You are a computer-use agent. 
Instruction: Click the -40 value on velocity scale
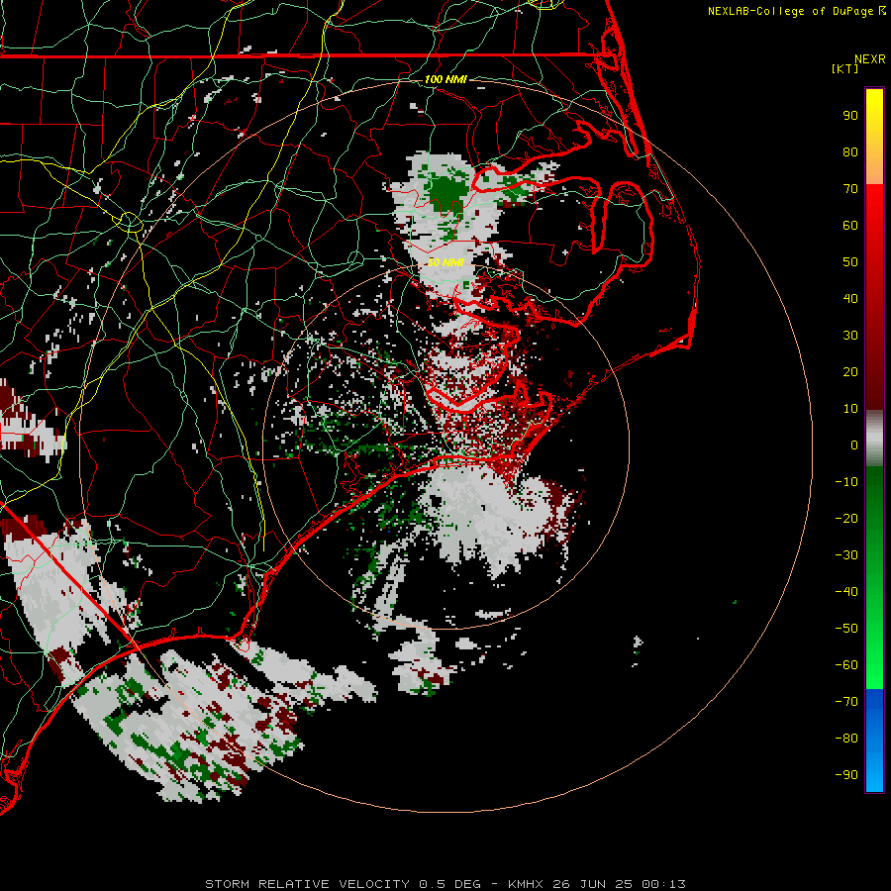(x=846, y=592)
